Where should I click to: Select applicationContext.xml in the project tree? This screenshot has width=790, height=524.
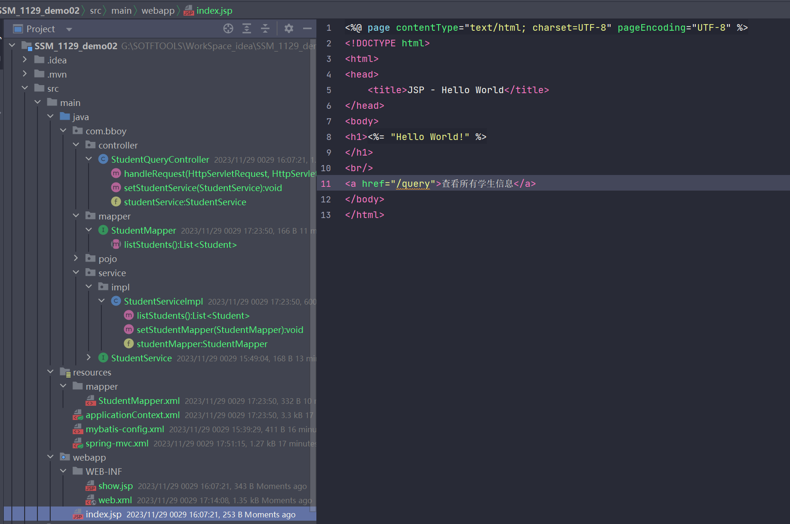(133, 415)
